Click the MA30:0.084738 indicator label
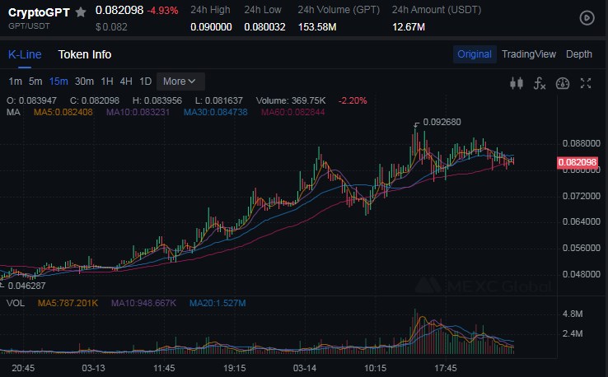The height and width of the screenshot is (377, 608). click(215, 113)
